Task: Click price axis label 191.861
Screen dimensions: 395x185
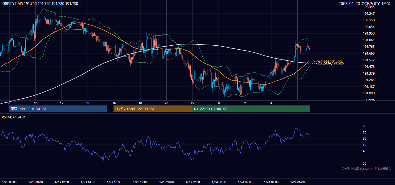Action: click(x=369, y=40)
